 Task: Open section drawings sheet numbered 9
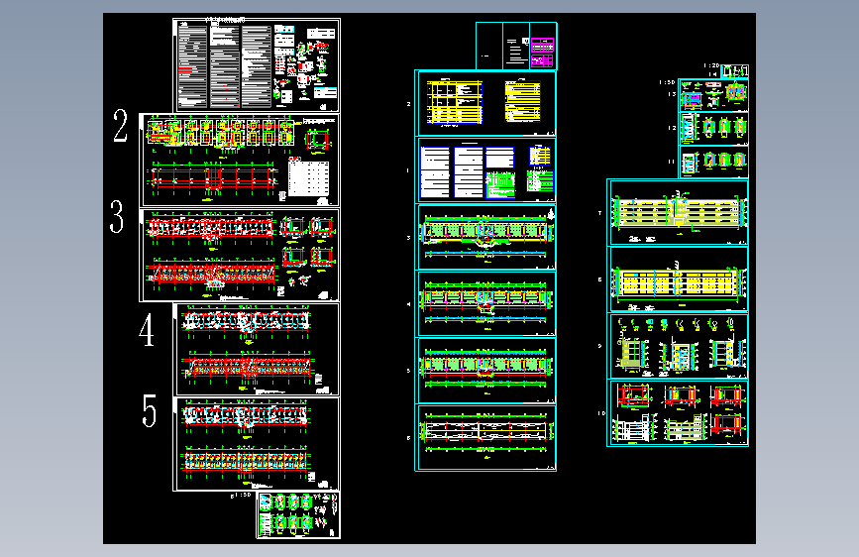(x=679, y=346)
